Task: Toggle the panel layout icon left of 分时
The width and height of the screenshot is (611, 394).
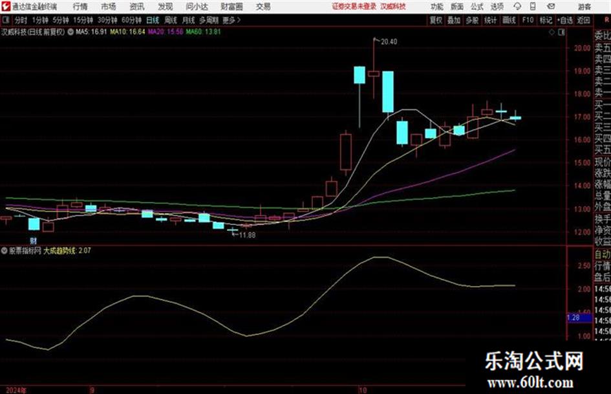Action: click(x=5, y=20)
